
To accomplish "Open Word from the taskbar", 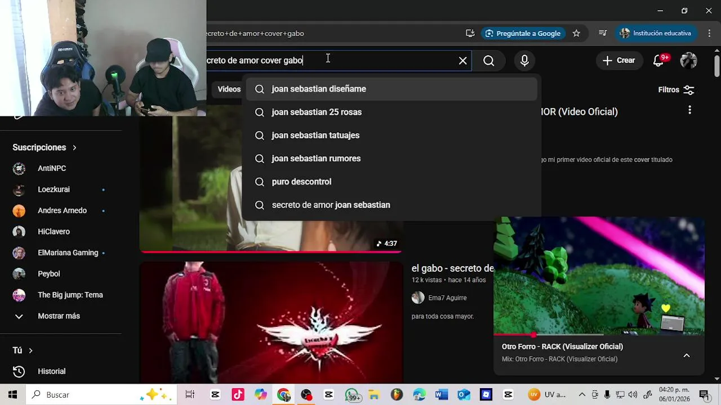I will click(441, 395).
